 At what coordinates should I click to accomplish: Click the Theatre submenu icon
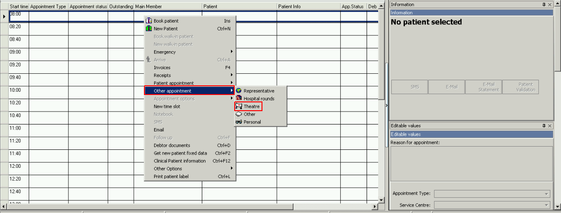pyautogui.click(x=239, y=106)
